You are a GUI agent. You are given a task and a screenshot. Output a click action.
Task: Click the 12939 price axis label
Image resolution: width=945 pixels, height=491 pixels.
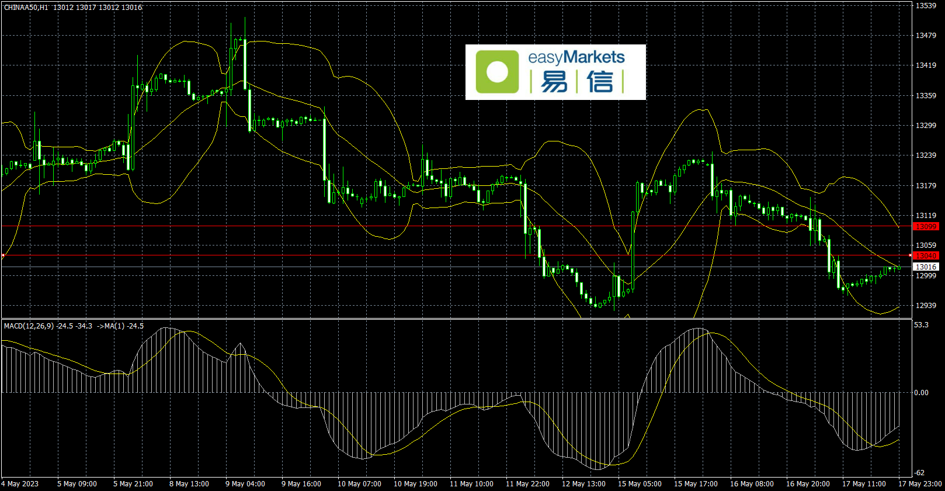(x=926, y=306)
